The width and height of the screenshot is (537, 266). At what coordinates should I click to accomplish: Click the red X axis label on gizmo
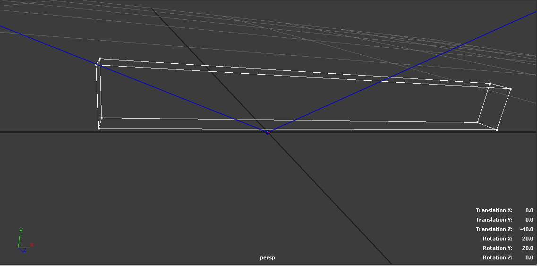(x=32, y=244)
